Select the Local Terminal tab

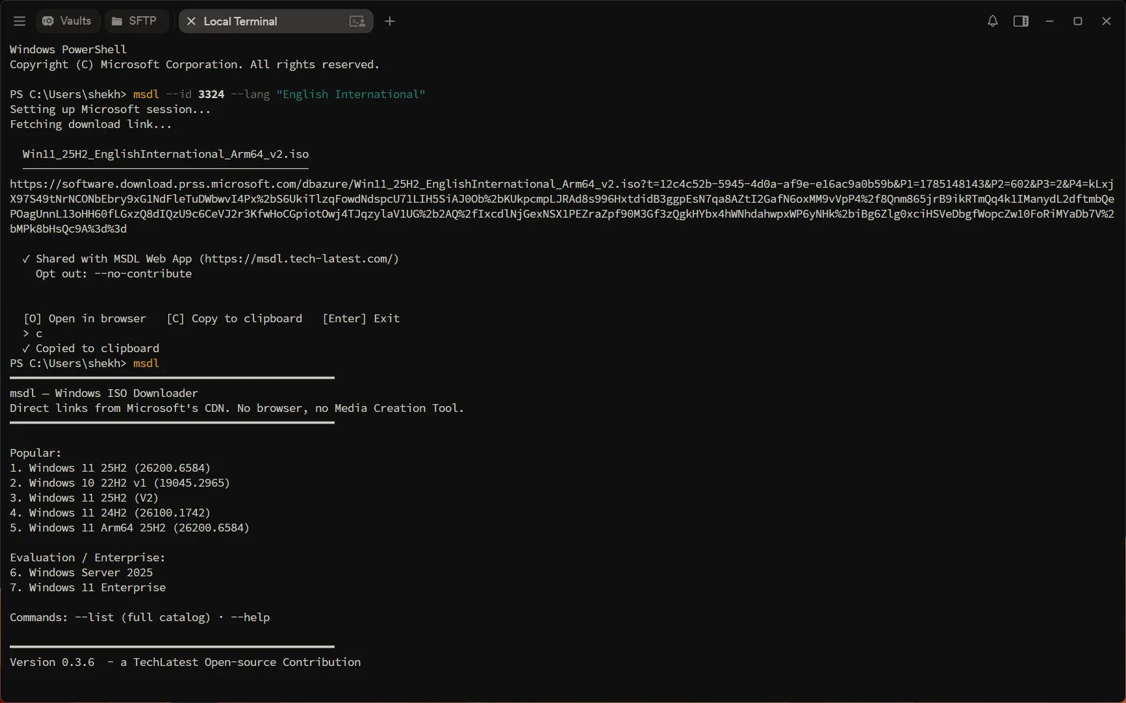point(275,21)
